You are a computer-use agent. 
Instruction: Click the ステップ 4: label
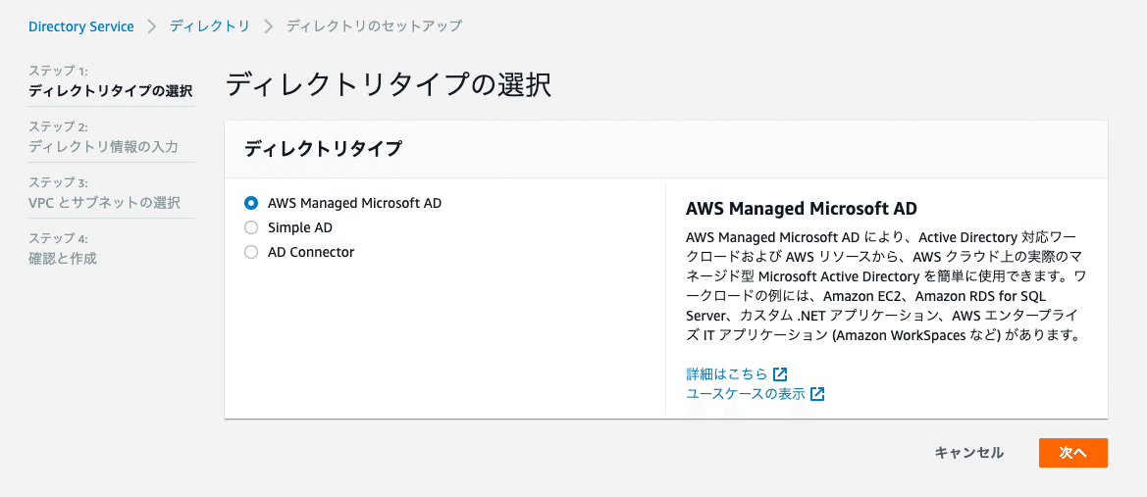pyautogui.click(x=59, y=238)
